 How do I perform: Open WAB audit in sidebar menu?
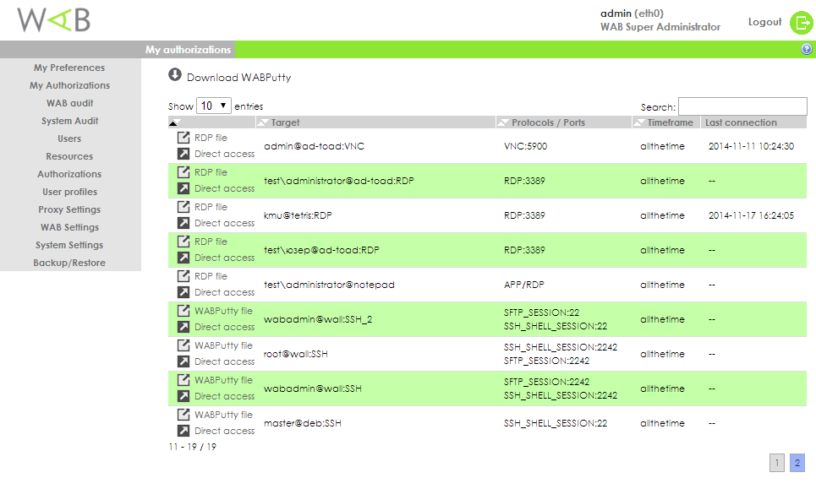(69, 103)
